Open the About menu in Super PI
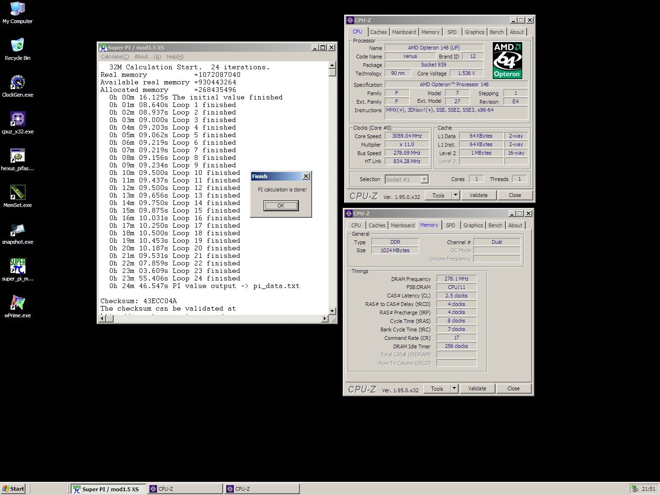This screenshot has width=660, height=495. click(x=148, y=57)
